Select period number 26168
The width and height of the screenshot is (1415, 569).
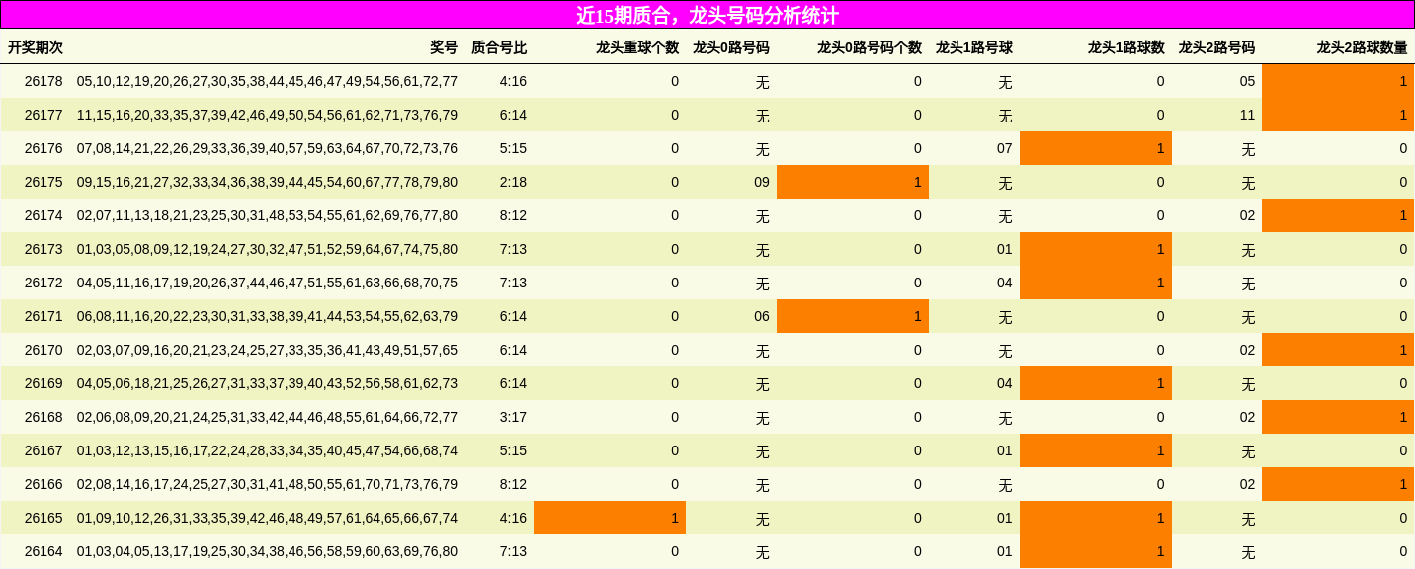pos(43,417)
